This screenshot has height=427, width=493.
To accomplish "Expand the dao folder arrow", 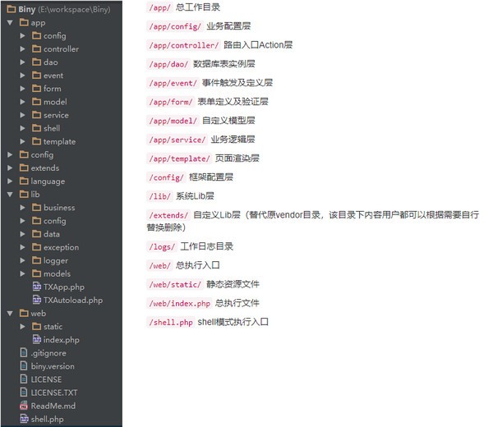I will [x=23, y=62].
